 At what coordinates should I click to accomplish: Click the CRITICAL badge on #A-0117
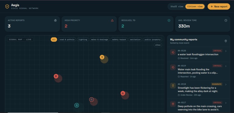point(217,103)
